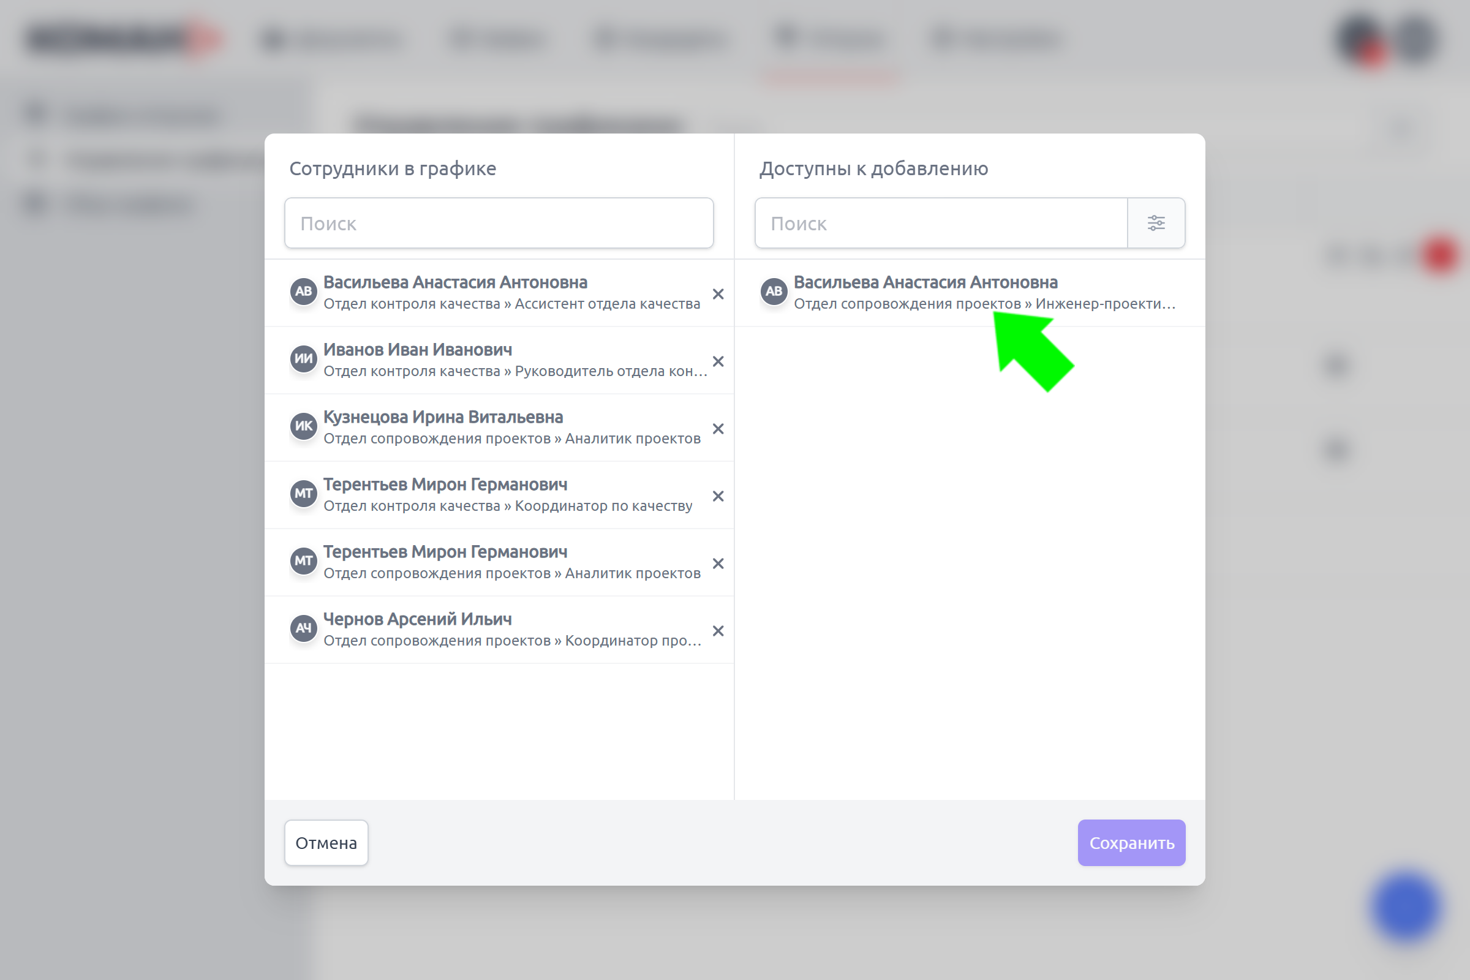
Task: Open the filter settings icon beside search
Action: click(1156, 223)
